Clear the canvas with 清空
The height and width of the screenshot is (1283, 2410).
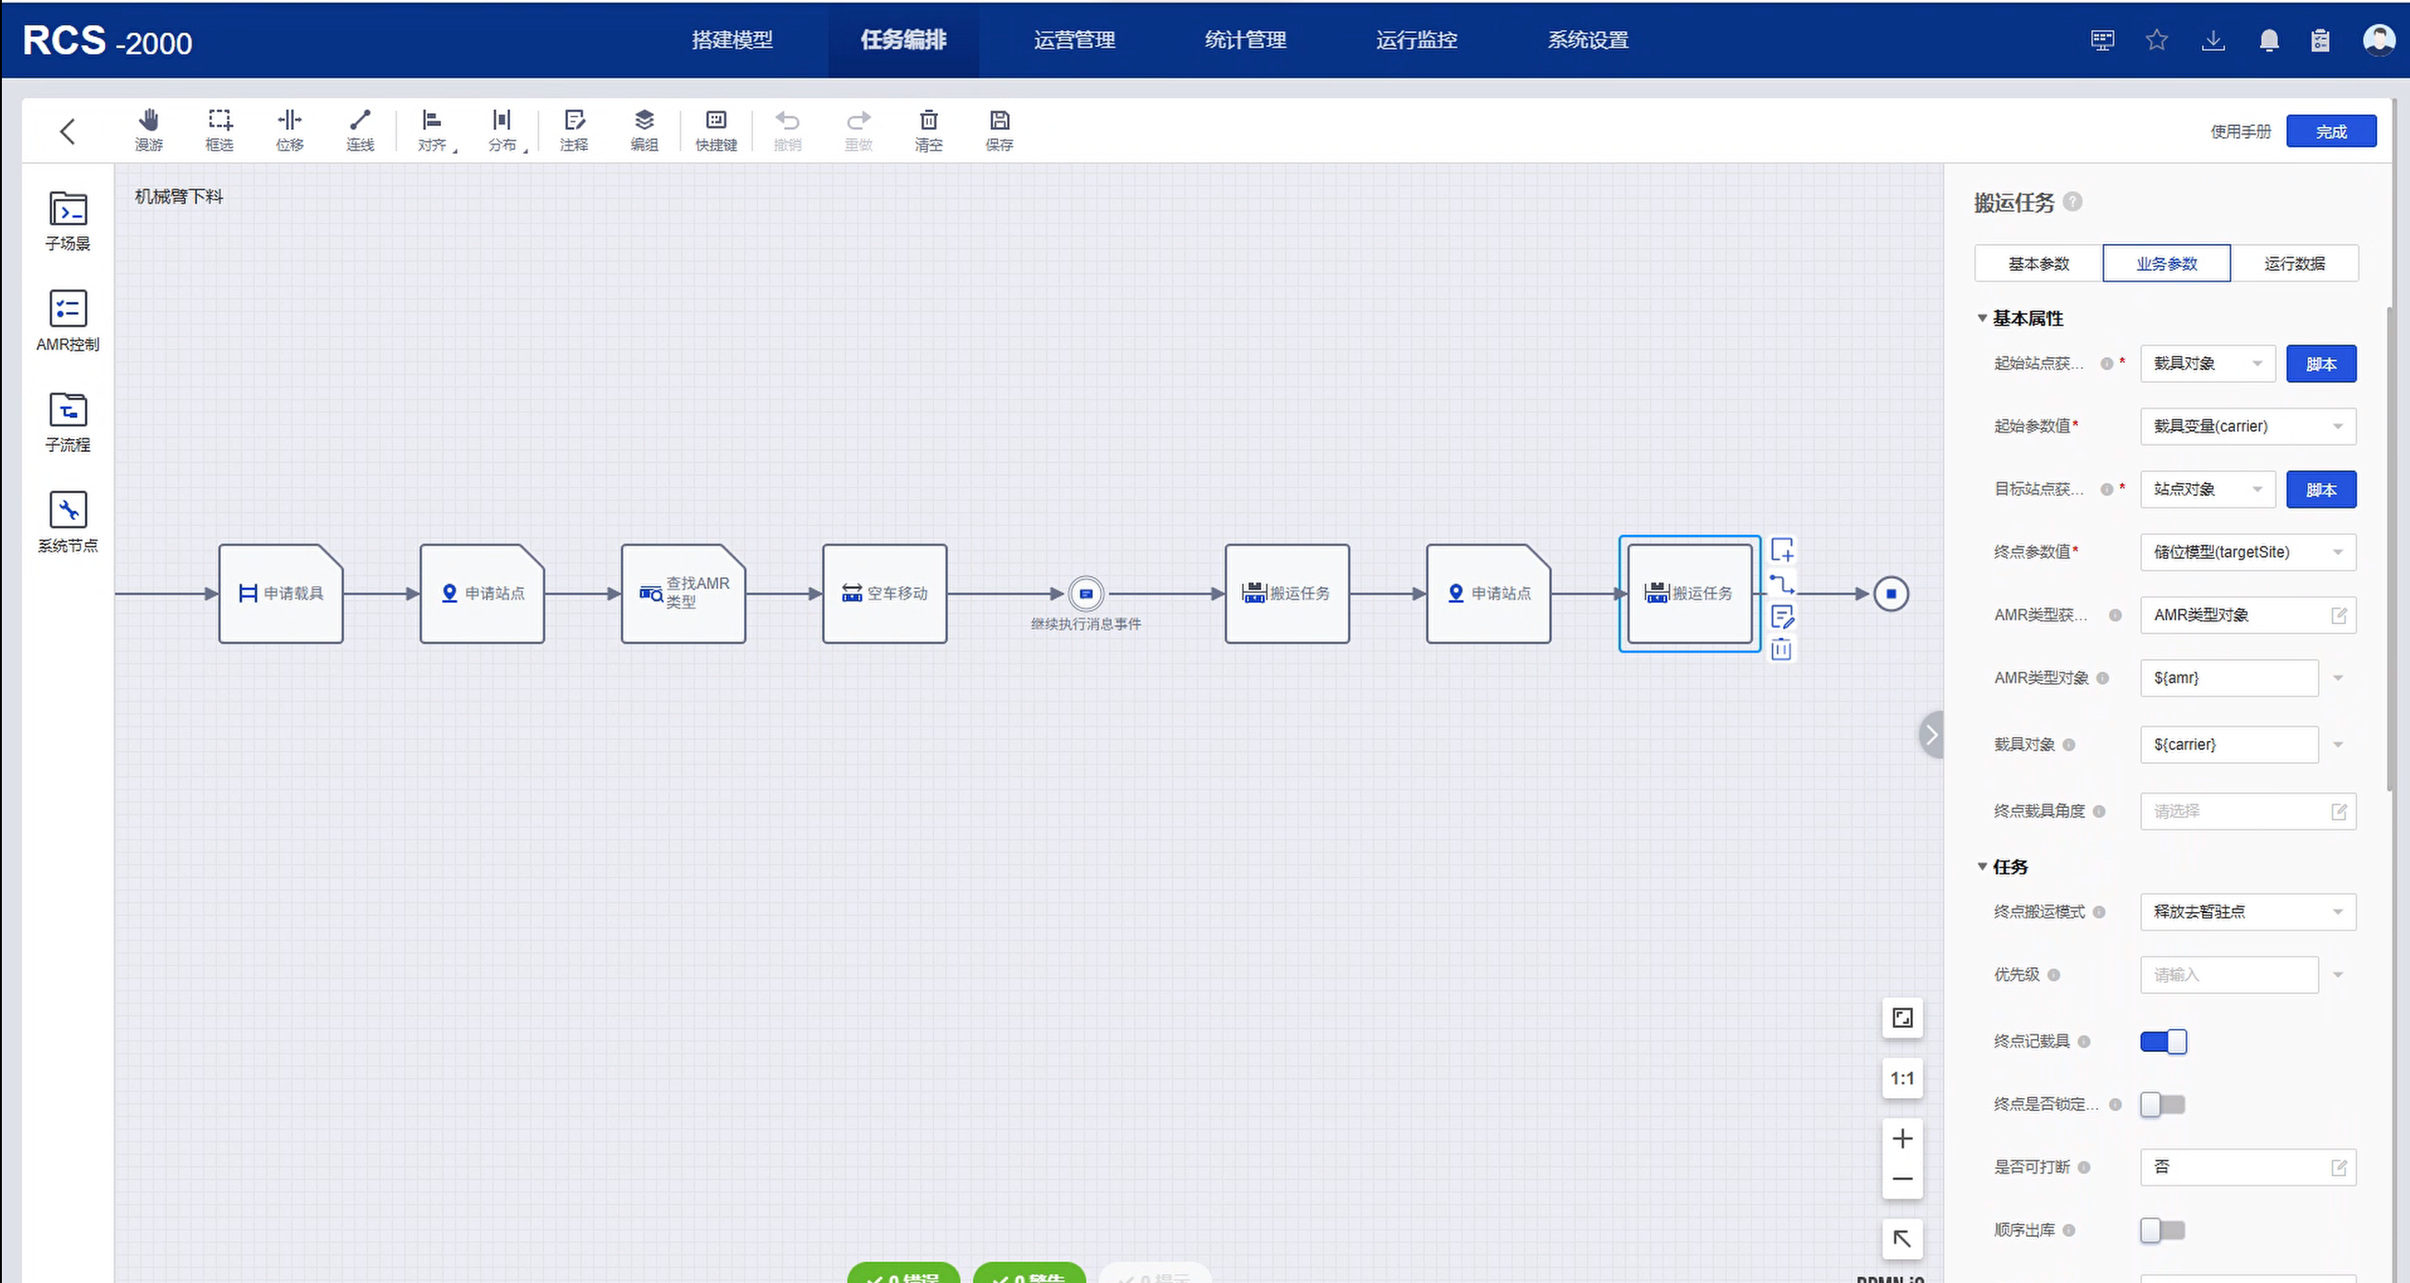pos(929,130)
